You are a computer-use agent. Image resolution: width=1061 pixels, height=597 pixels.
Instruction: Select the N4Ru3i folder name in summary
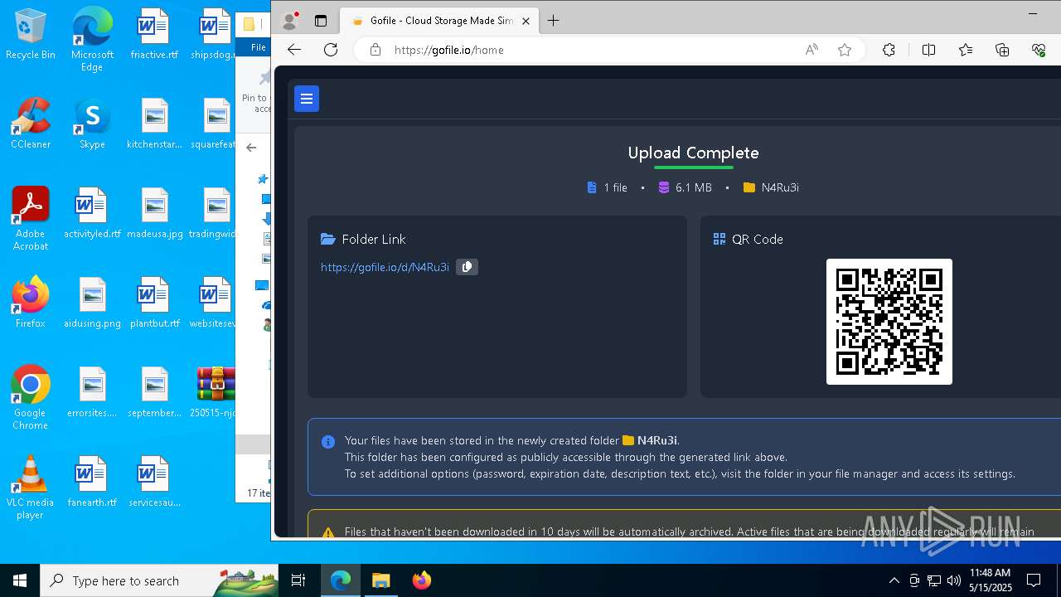point(780,187)
